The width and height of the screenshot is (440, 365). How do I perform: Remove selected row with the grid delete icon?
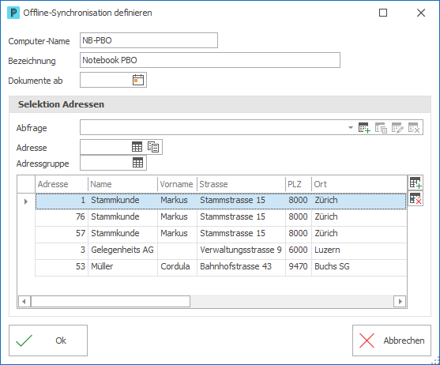[x=416, y=198]
